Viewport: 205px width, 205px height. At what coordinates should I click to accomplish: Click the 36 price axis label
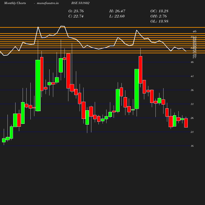[192, 90]
